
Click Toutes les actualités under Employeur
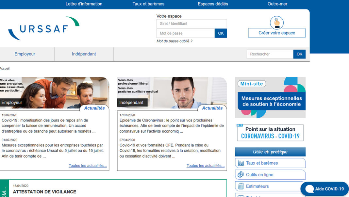pos(88,166)
